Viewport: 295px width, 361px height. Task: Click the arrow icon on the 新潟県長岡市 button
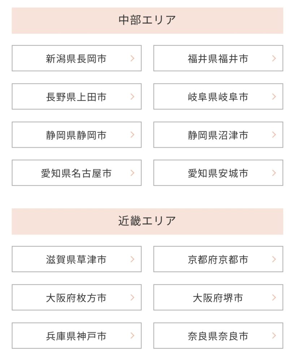click(x=133, y=58)
